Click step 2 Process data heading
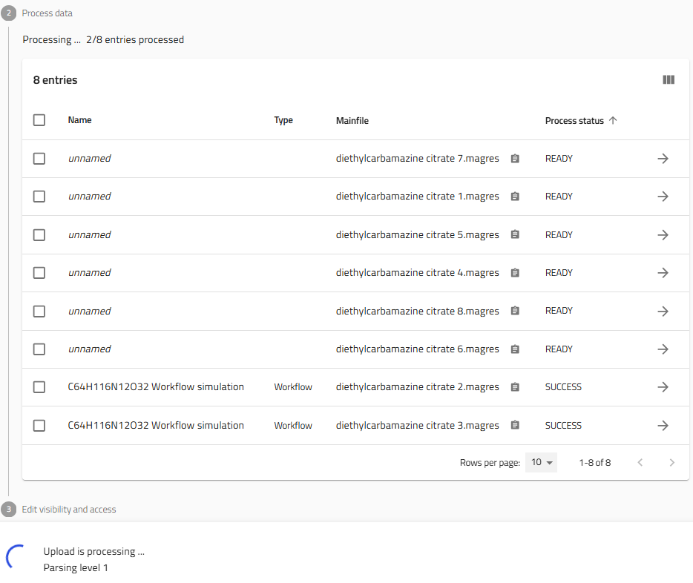 point(47,13)
